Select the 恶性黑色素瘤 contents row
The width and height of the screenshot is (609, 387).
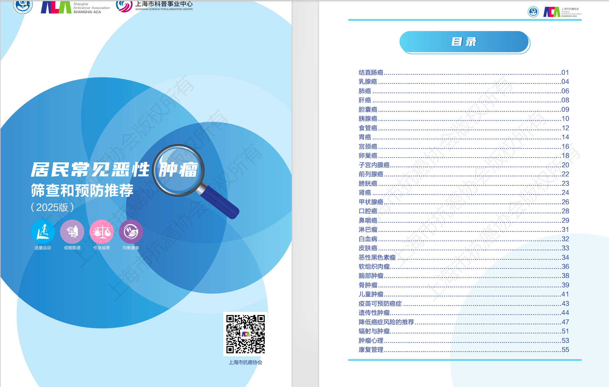(x=464, y=258)
